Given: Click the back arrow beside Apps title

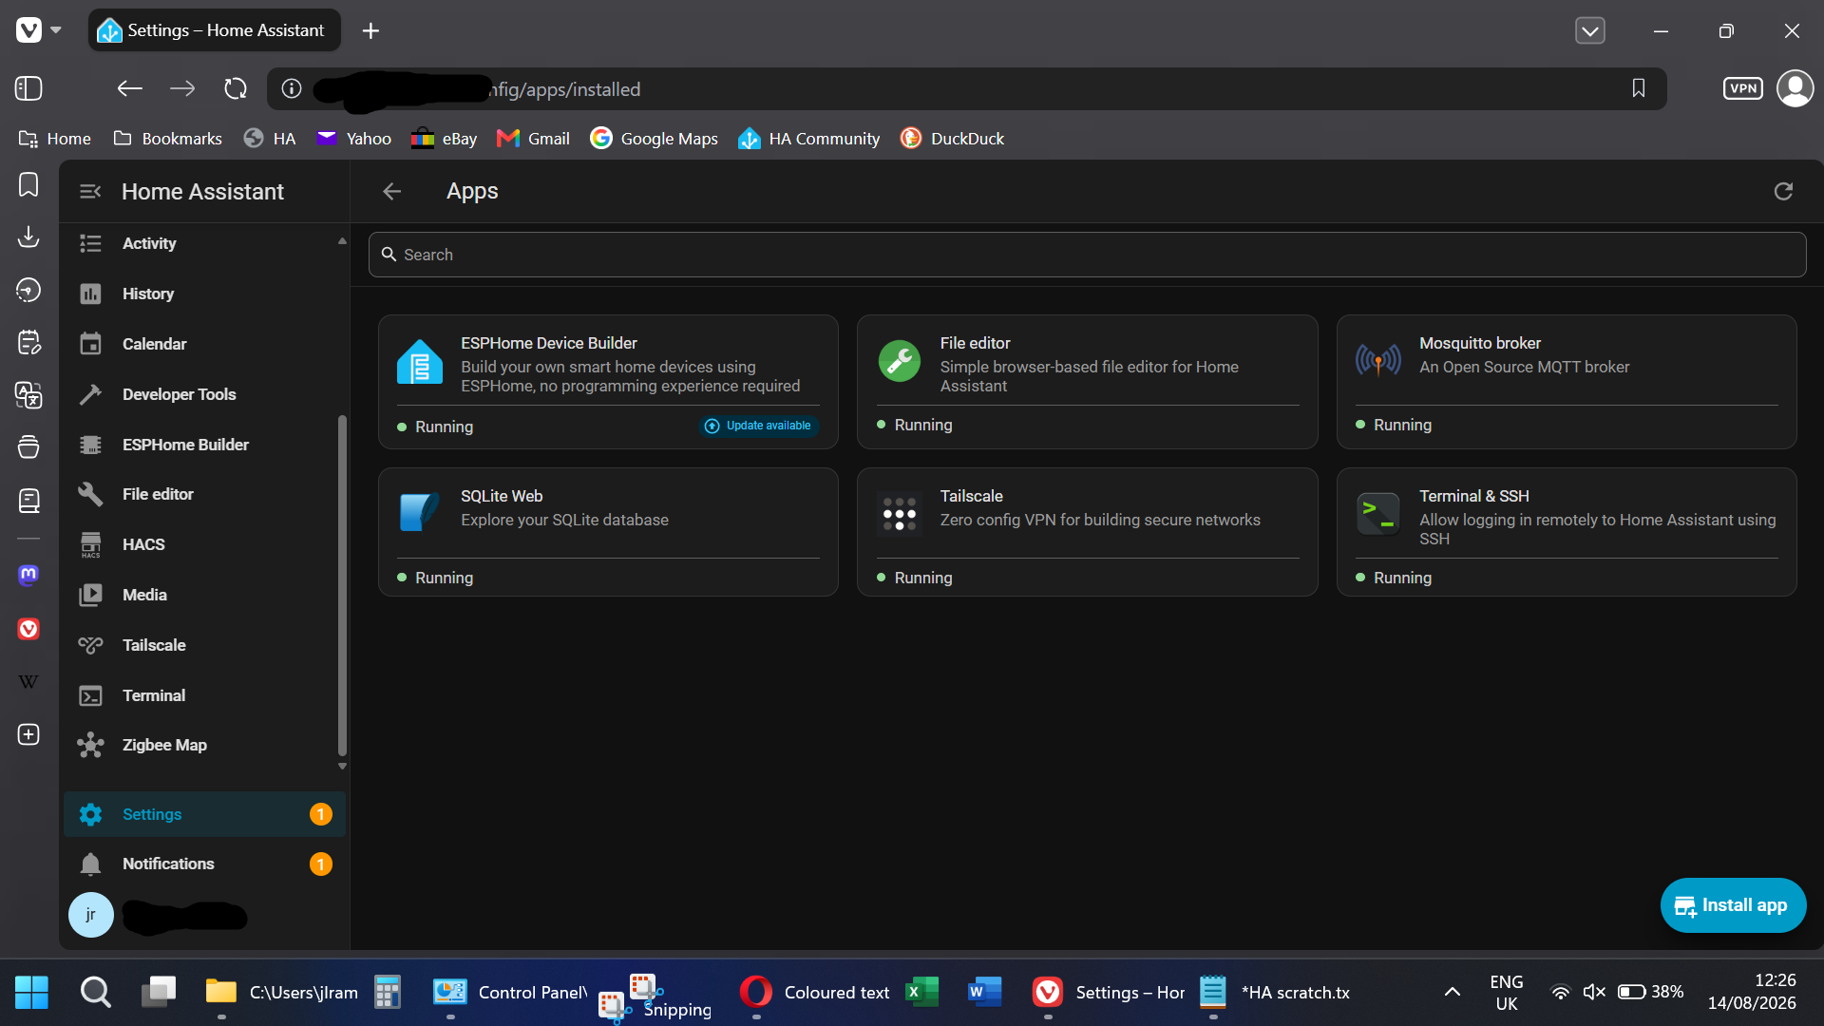Looking at the screenshot, I should 392,192.
